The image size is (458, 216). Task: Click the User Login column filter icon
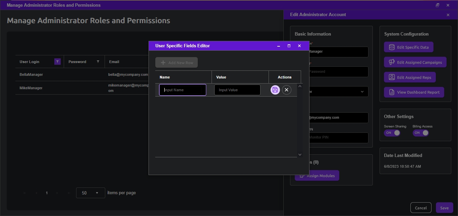tap(57, 62)
